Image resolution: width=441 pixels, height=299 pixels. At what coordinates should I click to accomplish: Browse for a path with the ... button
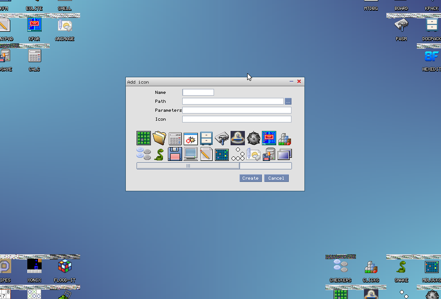[288, 101]
